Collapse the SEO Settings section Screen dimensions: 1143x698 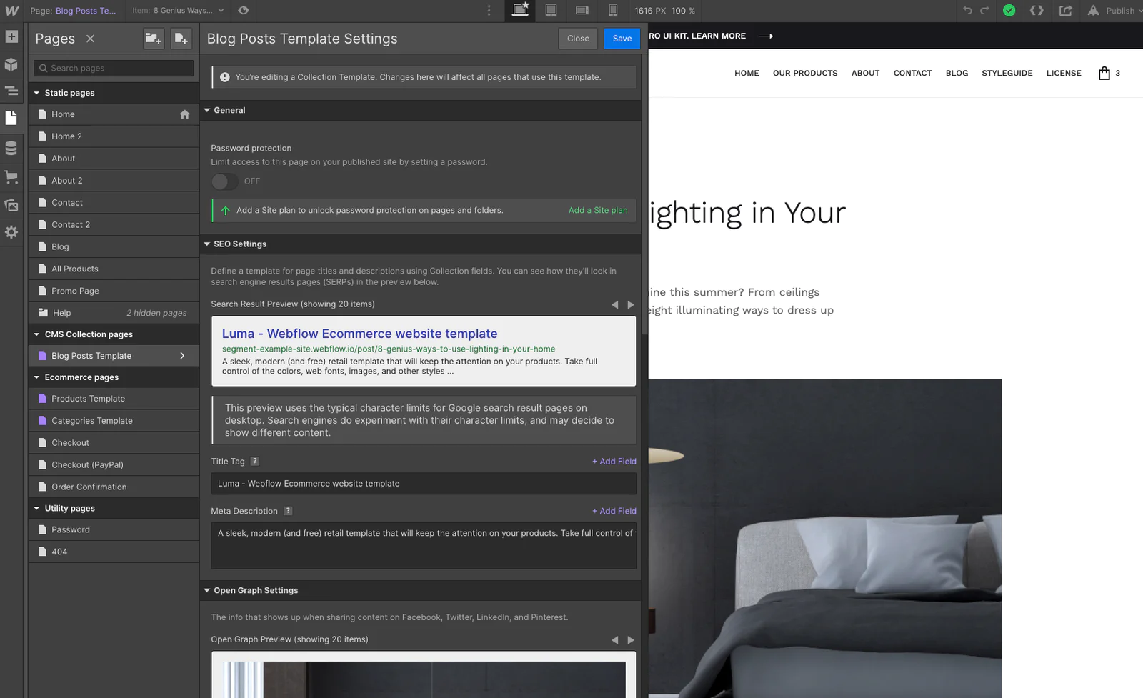(207, 244)
